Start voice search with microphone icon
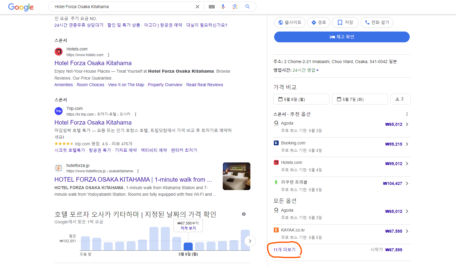This screenshot has height=266, width=456. click(223, 7)
